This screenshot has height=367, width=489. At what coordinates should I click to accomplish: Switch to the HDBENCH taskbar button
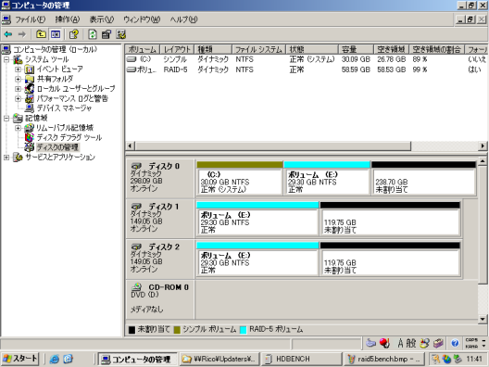click(301, 359)
